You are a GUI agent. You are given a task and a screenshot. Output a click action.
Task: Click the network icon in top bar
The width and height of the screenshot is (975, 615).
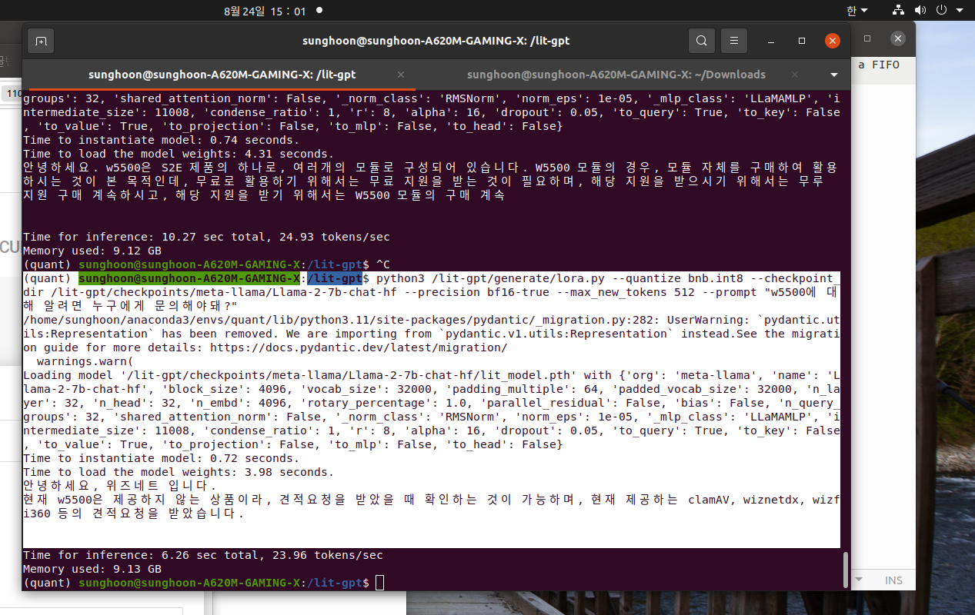tap(898, 11)
